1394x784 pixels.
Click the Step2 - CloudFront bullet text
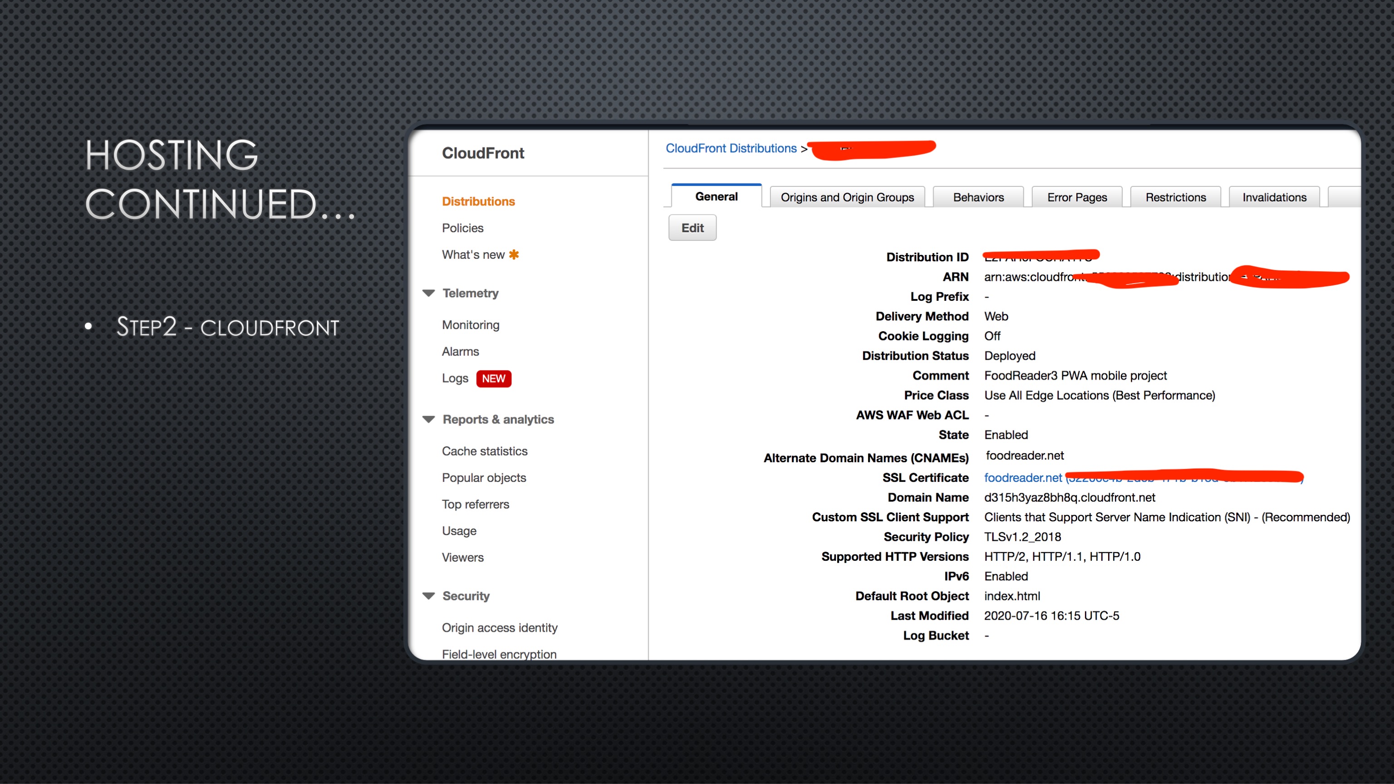click(228, 327)
